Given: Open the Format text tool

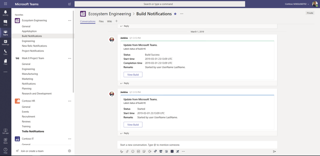Looking at the screenshot, I should (x=121, y=151).
